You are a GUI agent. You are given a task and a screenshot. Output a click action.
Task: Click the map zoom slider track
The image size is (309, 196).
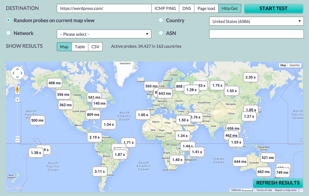click(x=18, y=119)
